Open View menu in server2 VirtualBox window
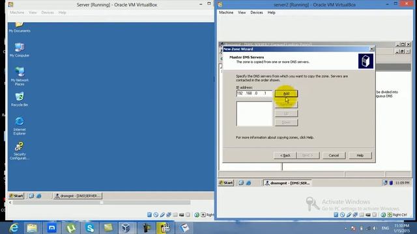This screenshot has width=417, height=234. [242, 12]
